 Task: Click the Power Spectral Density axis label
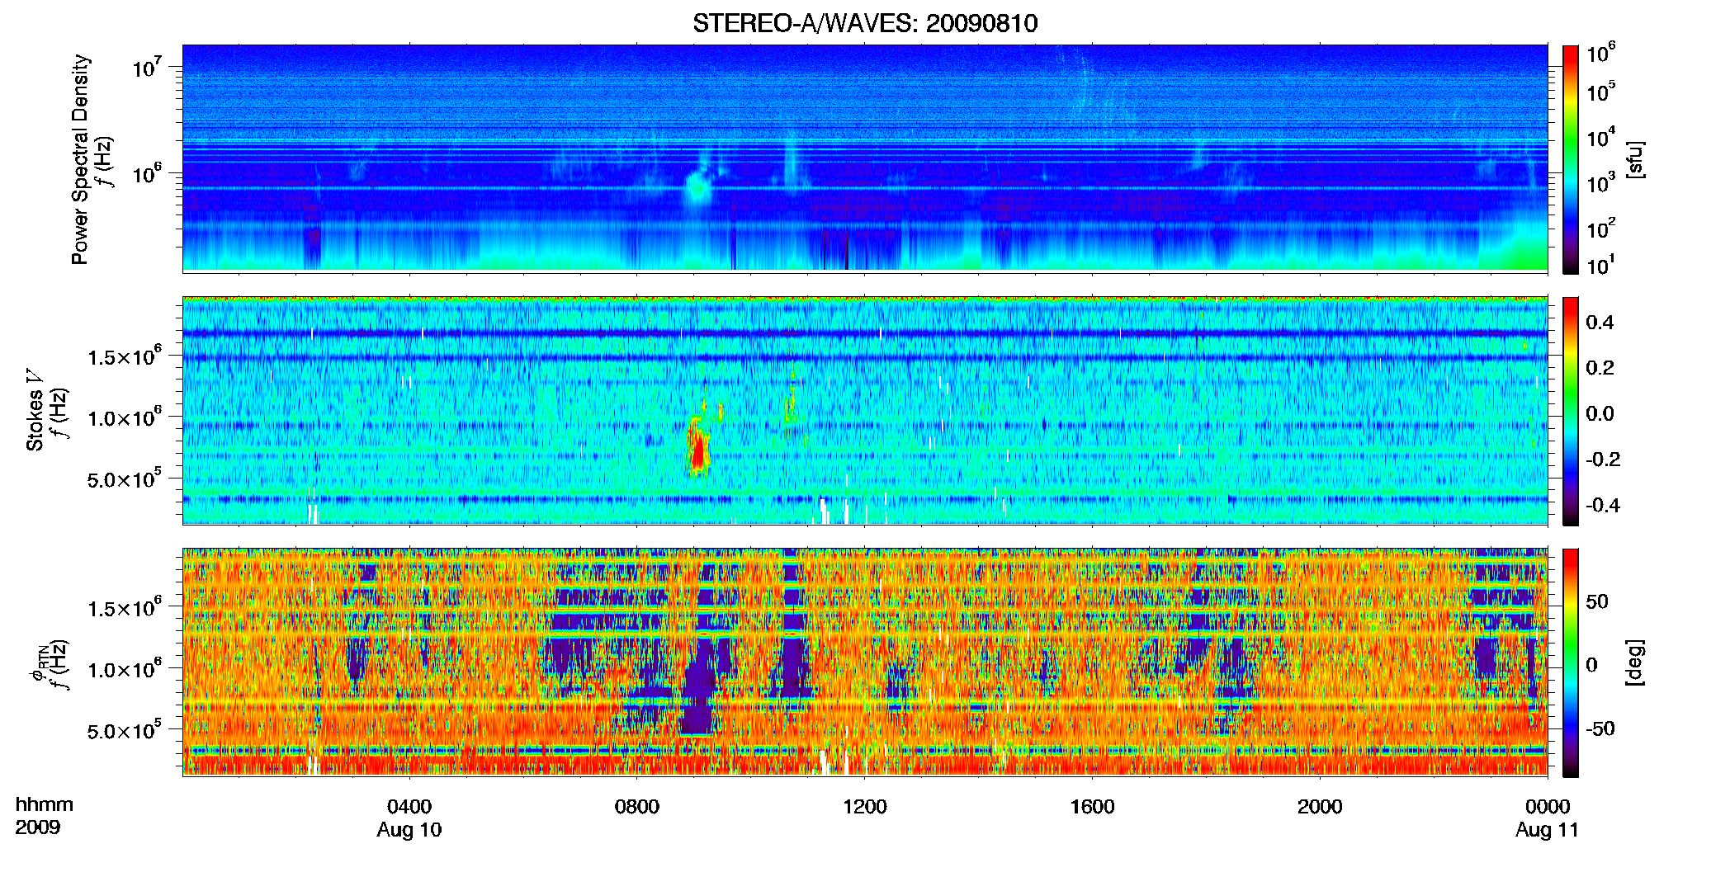click(x=80, y=159)
